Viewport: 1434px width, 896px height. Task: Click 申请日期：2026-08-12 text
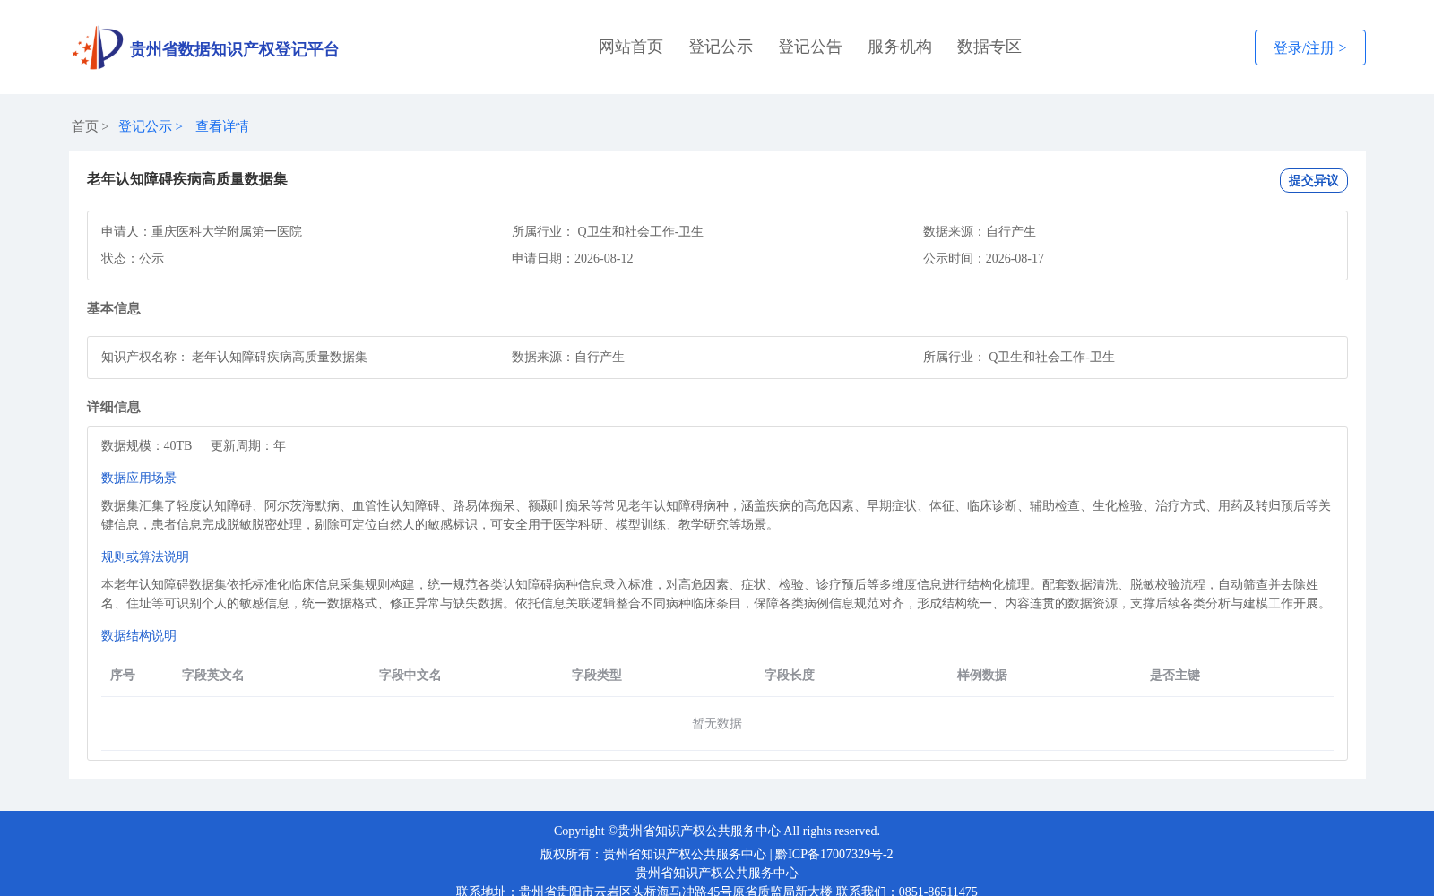pyautogui.click(x=573, y=258)
